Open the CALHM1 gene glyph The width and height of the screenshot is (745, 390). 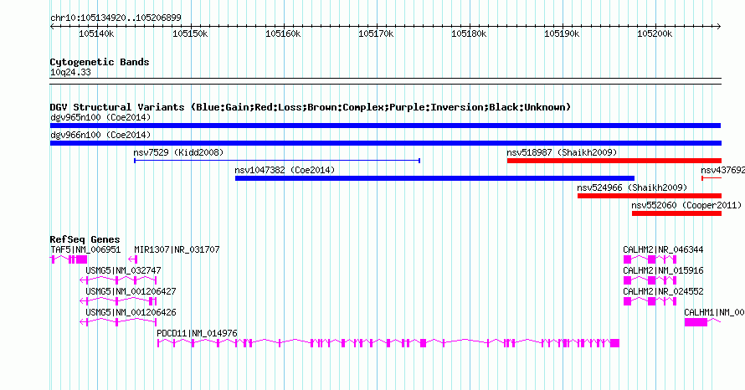pyautogui.click(x=702, y=322)
